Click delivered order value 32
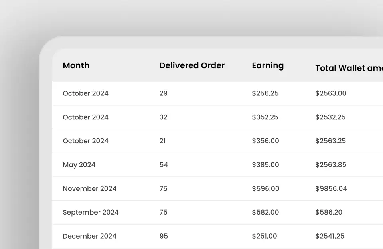Viewport: 383px width, 249px height. pos(164,117)
